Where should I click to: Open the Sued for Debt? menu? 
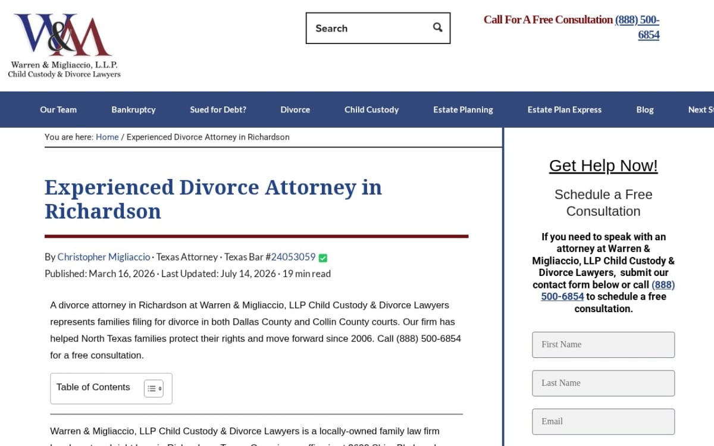pos(218,109)
